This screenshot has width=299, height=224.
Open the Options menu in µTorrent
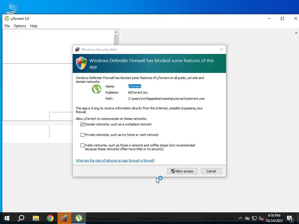coord(20,26)
